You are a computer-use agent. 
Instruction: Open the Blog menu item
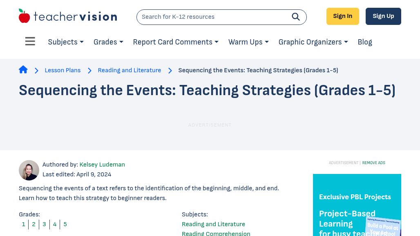click(x=365, y=42)
